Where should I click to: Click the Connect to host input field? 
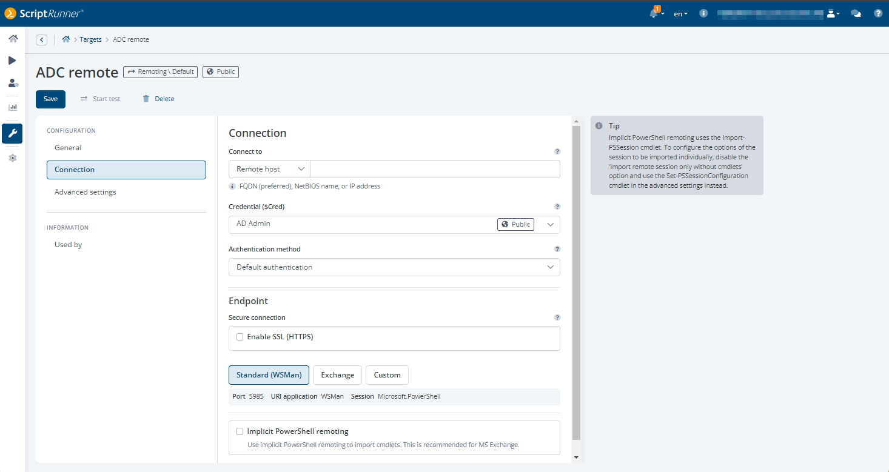coord(435,169)
